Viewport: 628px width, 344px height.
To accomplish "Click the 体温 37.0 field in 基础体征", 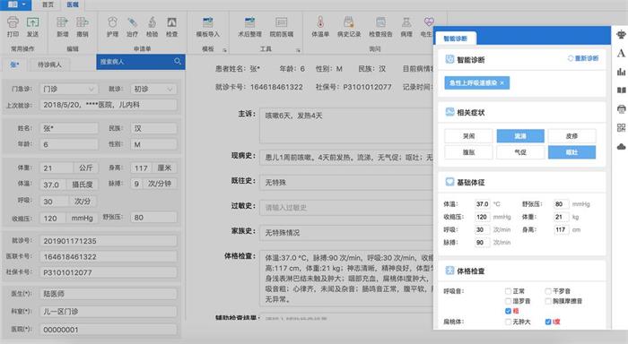I will tap(483, 204).
